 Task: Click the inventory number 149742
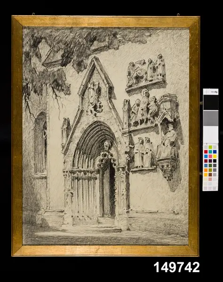(x=176, y=267)
